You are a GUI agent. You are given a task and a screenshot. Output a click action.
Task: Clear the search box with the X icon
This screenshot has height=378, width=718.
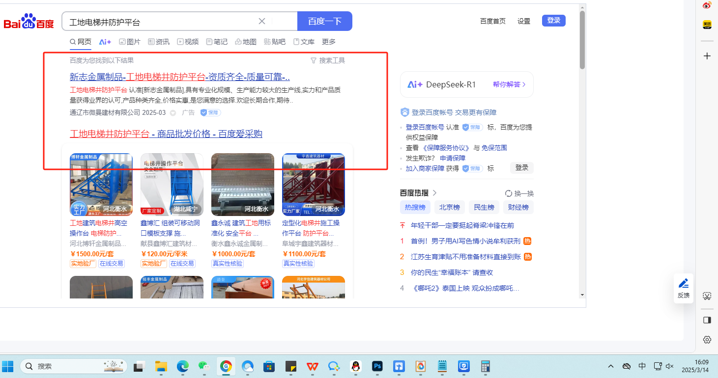point(262,21)
